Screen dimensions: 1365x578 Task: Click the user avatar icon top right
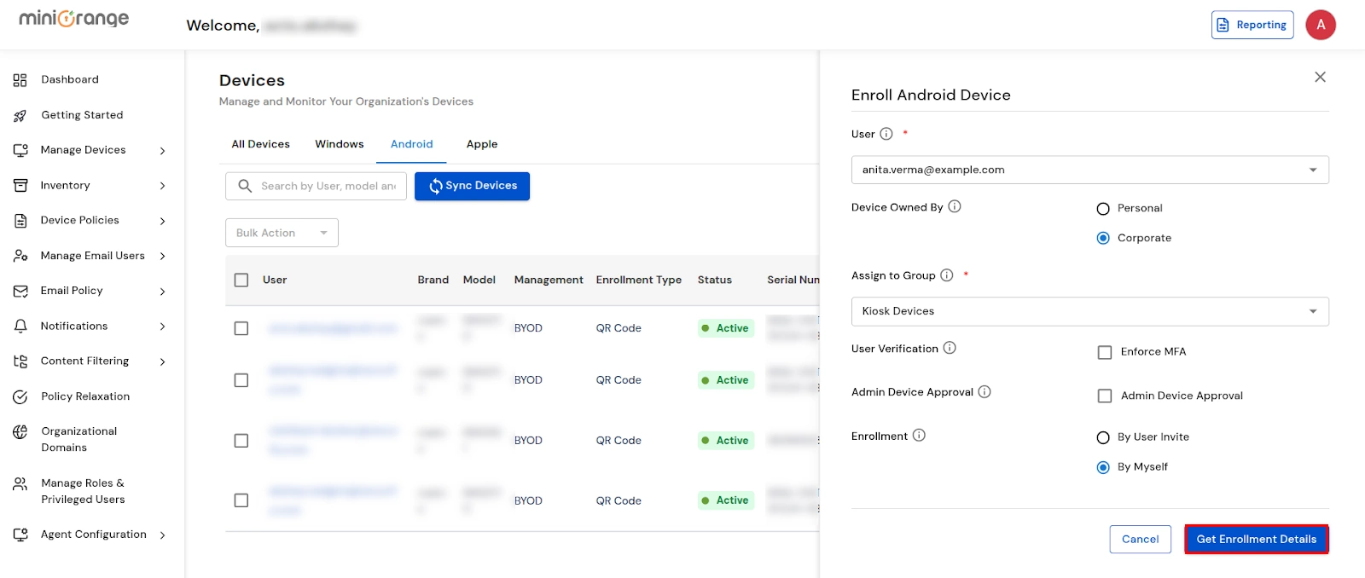coord(1321,25)
